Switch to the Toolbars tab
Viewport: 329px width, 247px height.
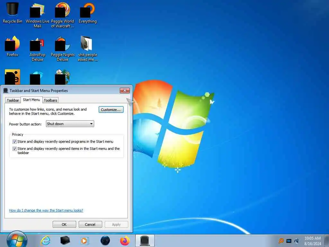point(50,100)
